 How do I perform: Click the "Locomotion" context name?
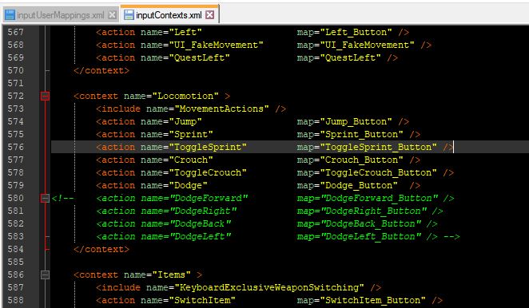(185, 96)
